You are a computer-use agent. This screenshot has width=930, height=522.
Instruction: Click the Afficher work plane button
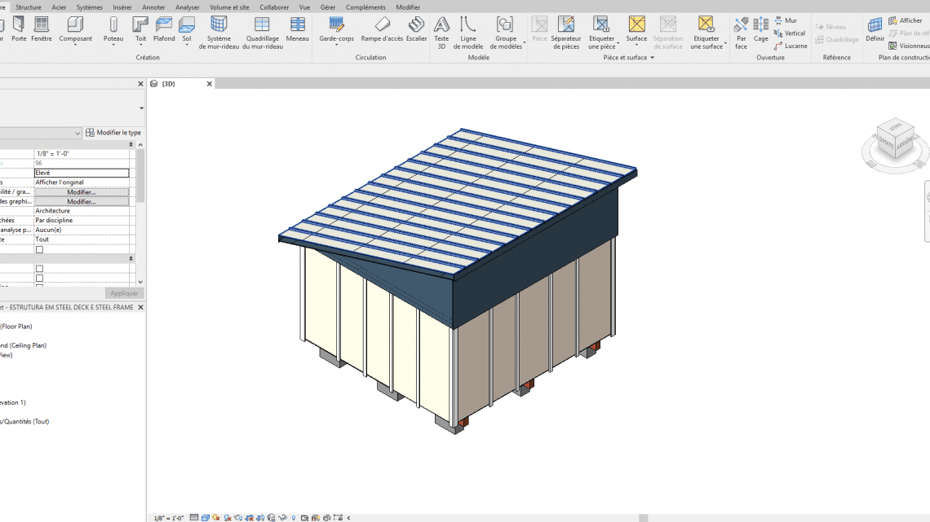[x=905, y=20]
